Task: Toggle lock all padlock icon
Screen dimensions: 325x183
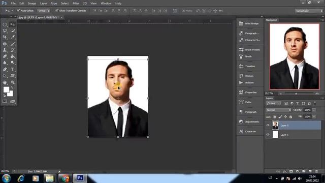Action: 290,117
